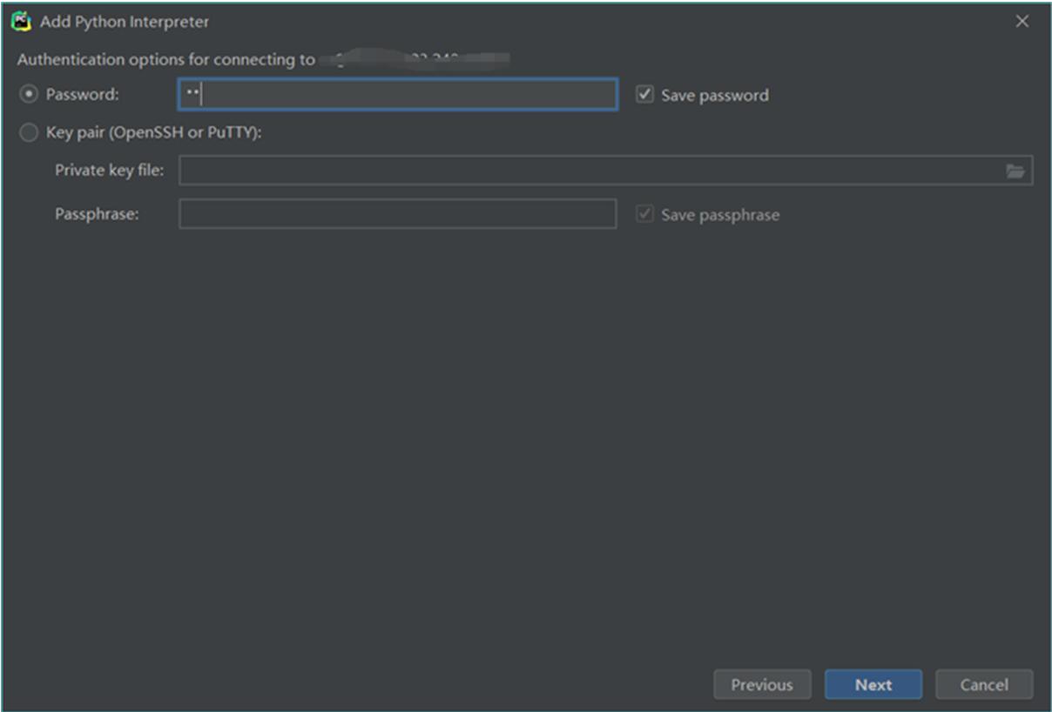Click the Private key file label
This screenshot has height=712, width=1052.
tap(109, 171)
